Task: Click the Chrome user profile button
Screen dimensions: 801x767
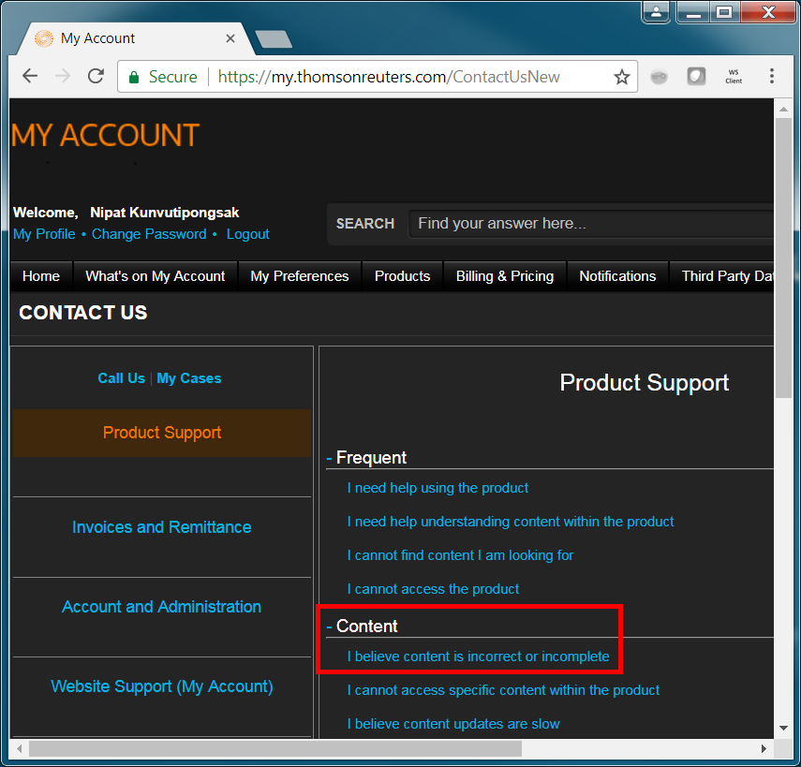Action: [657, 11]
